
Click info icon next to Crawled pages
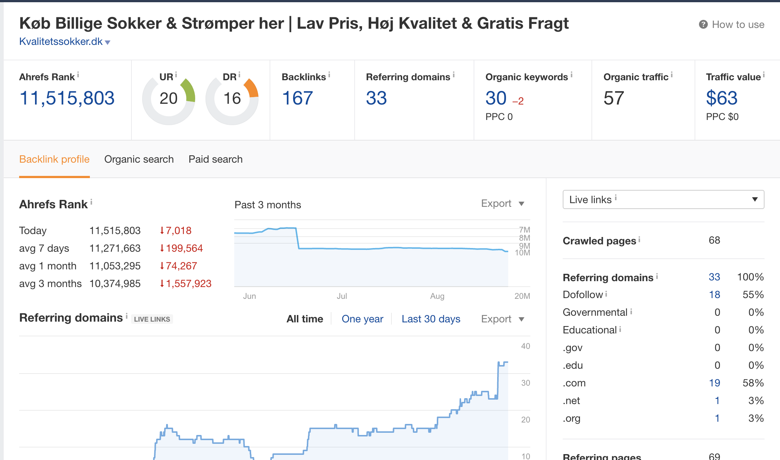(x=639, y=239)
